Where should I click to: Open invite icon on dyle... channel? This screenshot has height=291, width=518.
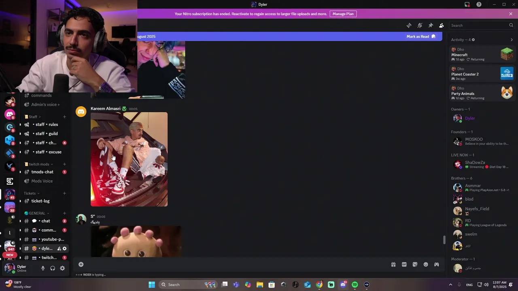pyautogui.click(x=59, y=249)
